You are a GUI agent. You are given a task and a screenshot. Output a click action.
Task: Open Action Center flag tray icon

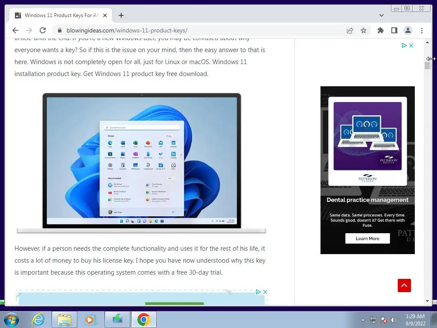pyautogui.click(x=384, y=320)
